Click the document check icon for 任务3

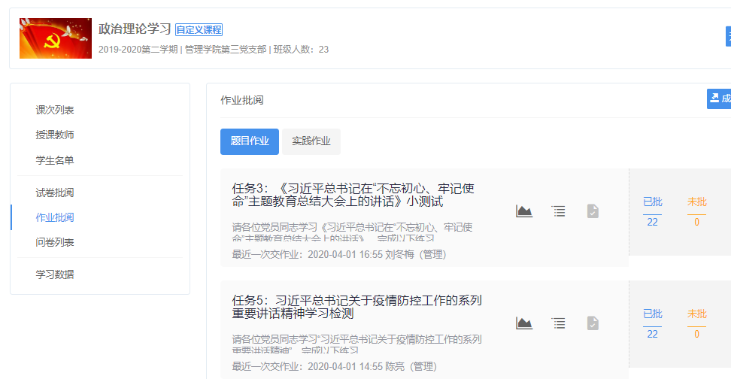tap(593, 211)
